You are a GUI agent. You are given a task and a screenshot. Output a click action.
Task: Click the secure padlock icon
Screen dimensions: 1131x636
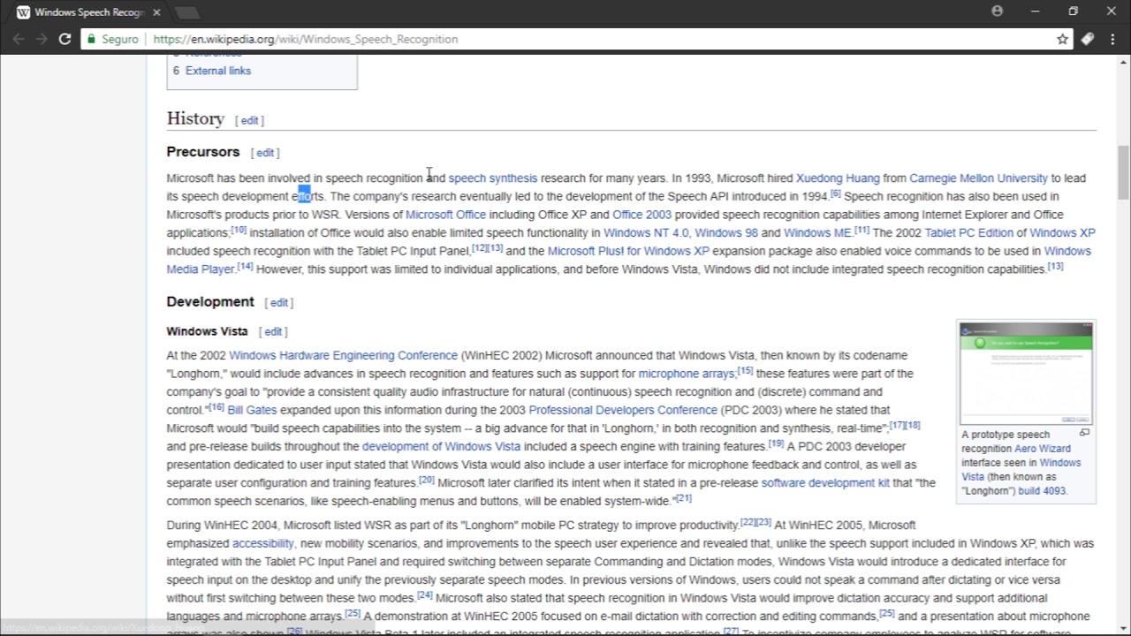(90, 39)
